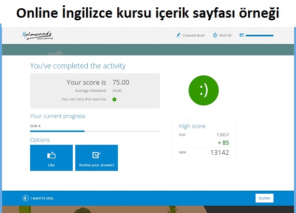Click the 75.00 score value
296x213 pixels.
[121, 82]
